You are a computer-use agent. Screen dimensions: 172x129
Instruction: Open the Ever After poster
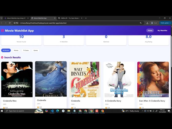point(153,80)
